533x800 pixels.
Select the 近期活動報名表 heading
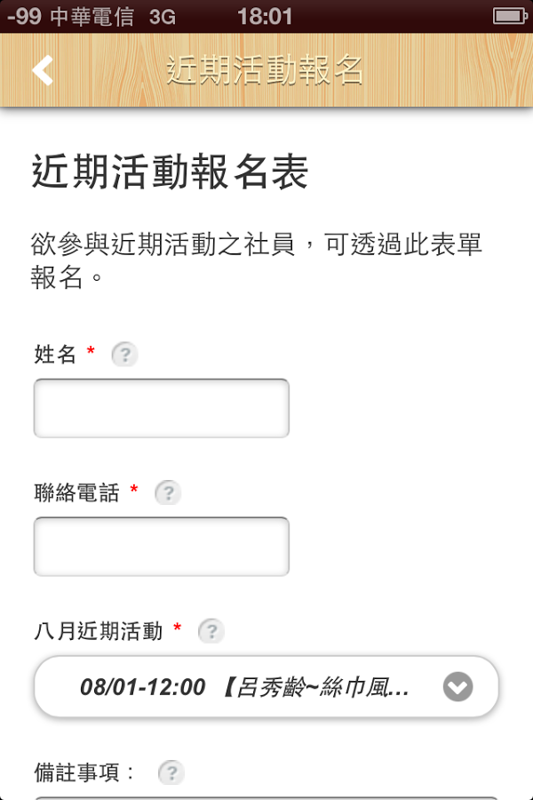[170, 172]
